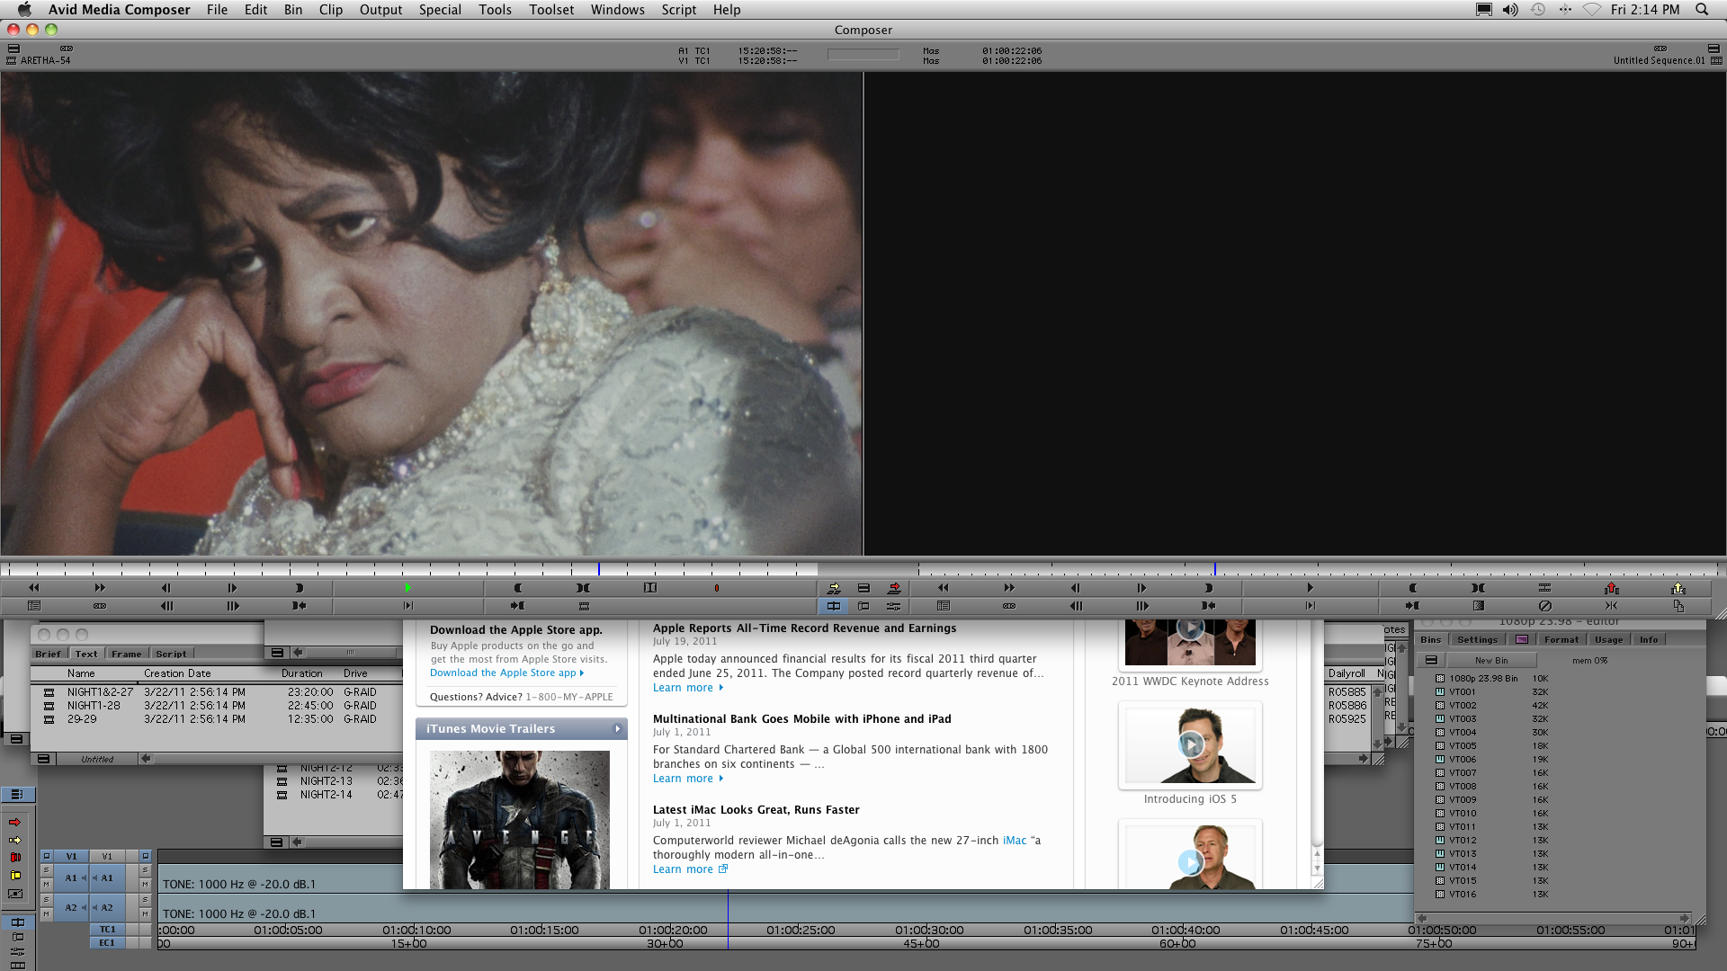This screenshot has width=1727, height=971.
Task: Click Mark Clip button under source monitor
Action: [x=583, y=588]
